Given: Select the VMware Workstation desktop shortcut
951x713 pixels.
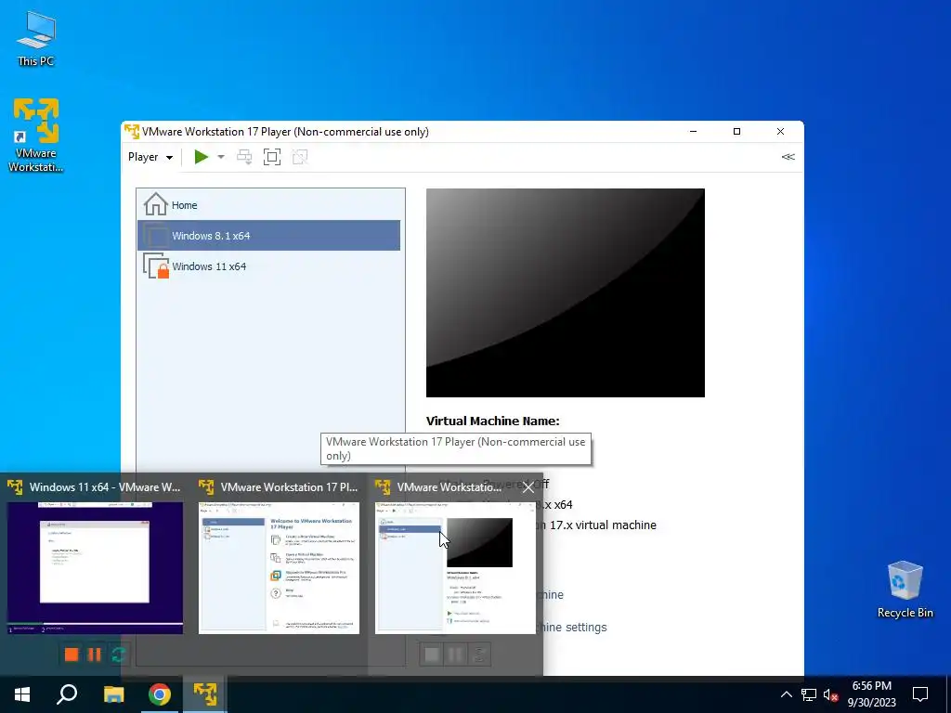Looking at the screenshot, I should coord(36,136).
